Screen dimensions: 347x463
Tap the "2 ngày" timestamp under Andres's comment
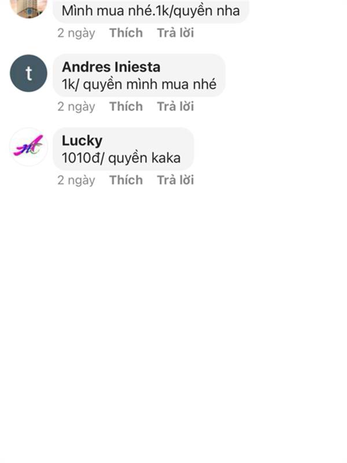(76, 106)
